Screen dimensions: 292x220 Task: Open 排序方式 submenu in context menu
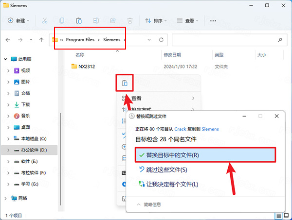158,109
